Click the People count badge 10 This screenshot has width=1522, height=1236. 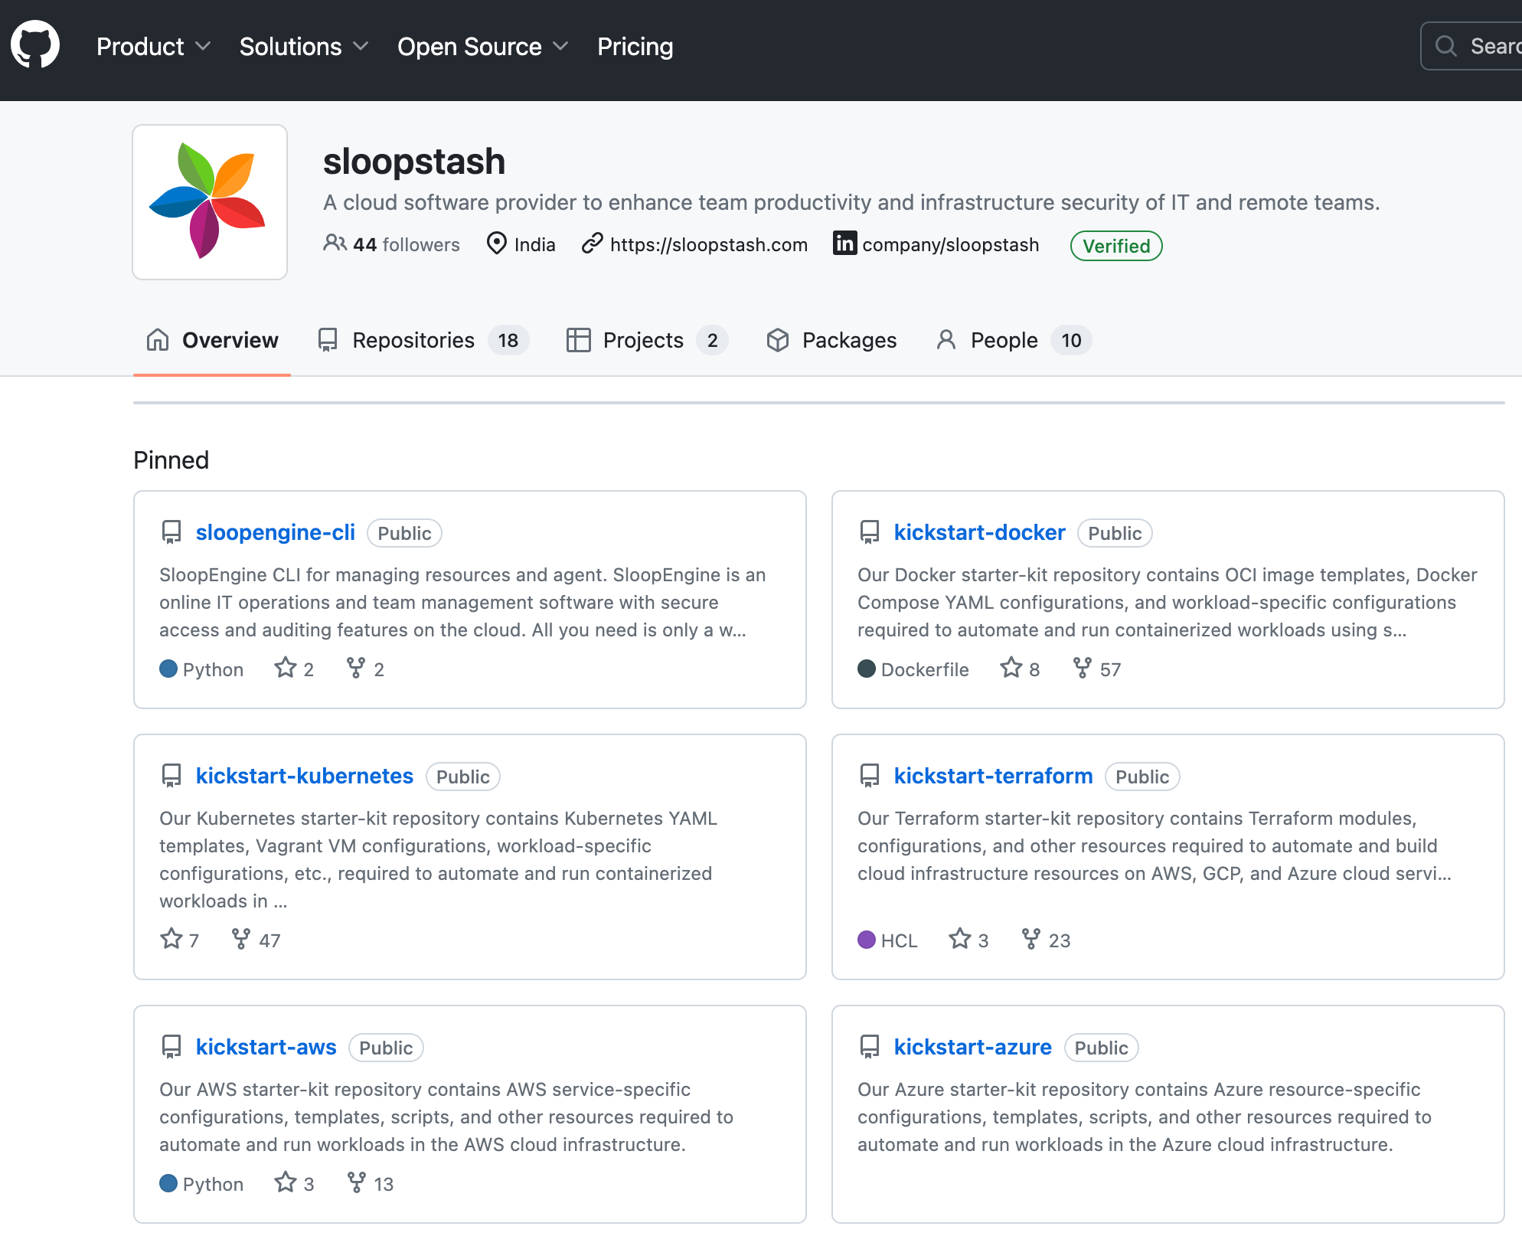tap(1071, 340)
